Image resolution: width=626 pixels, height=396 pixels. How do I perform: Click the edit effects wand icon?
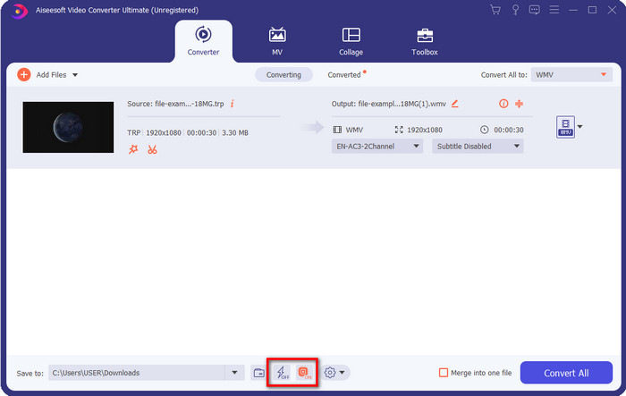click(133, 149)
